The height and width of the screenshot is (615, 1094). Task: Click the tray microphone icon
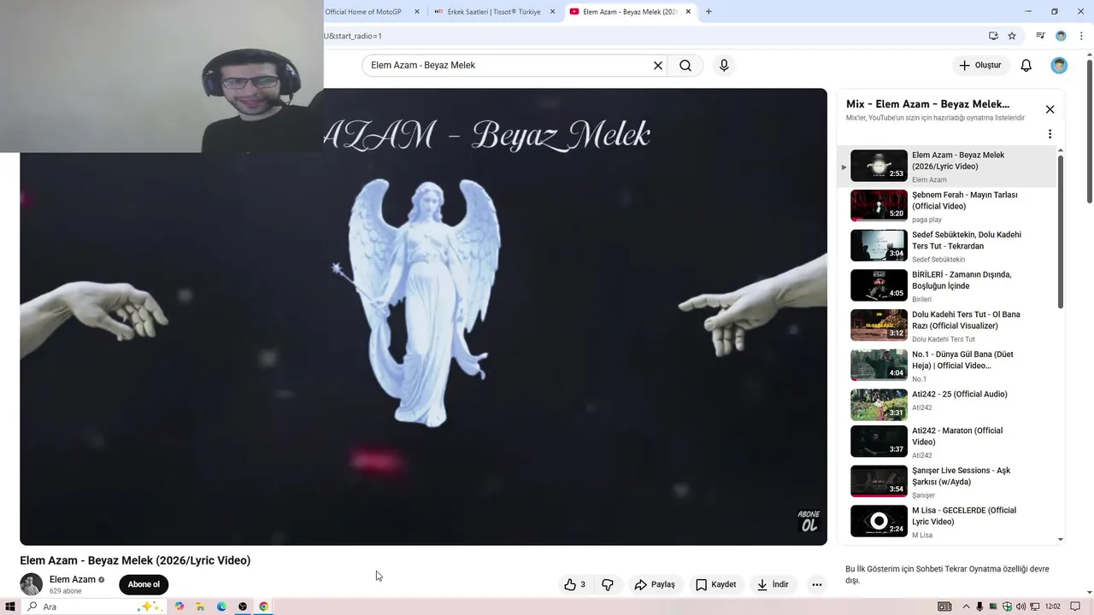pos(979,606)
